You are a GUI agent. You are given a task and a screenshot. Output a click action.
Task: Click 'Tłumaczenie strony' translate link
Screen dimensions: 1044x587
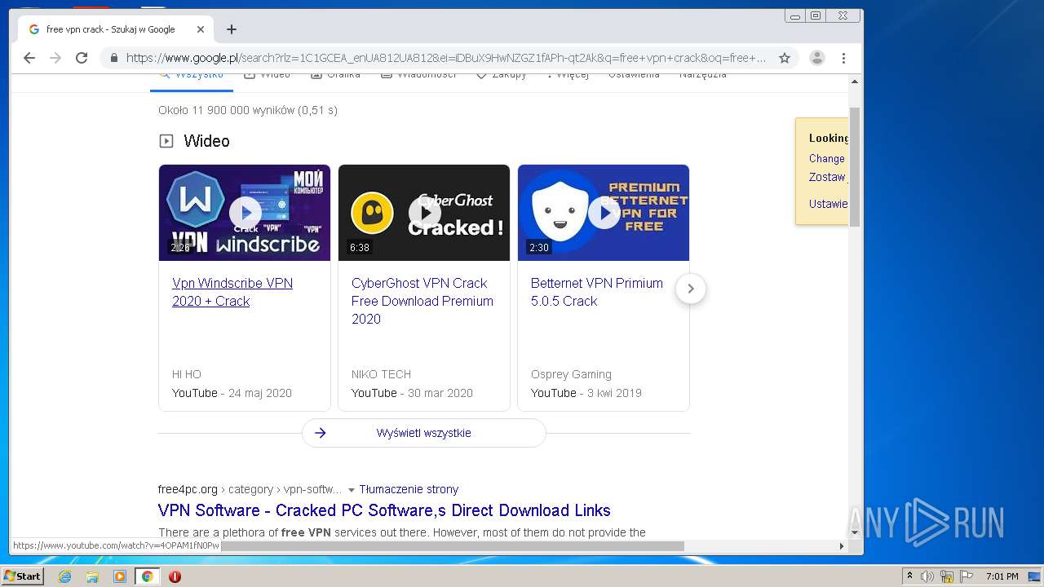pos(409,489)
